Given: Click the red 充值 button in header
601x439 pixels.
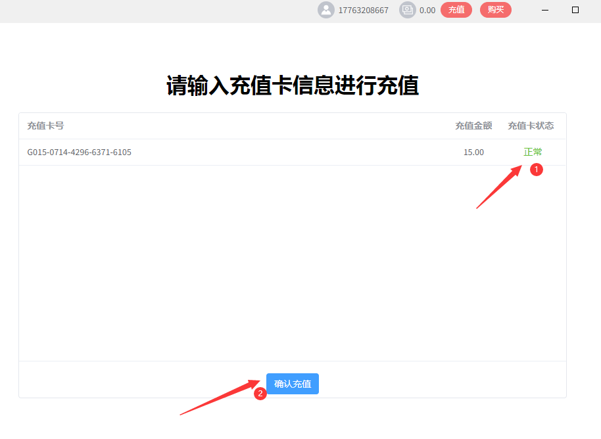Looking at the screenshot, I should (x=456, y=10).
